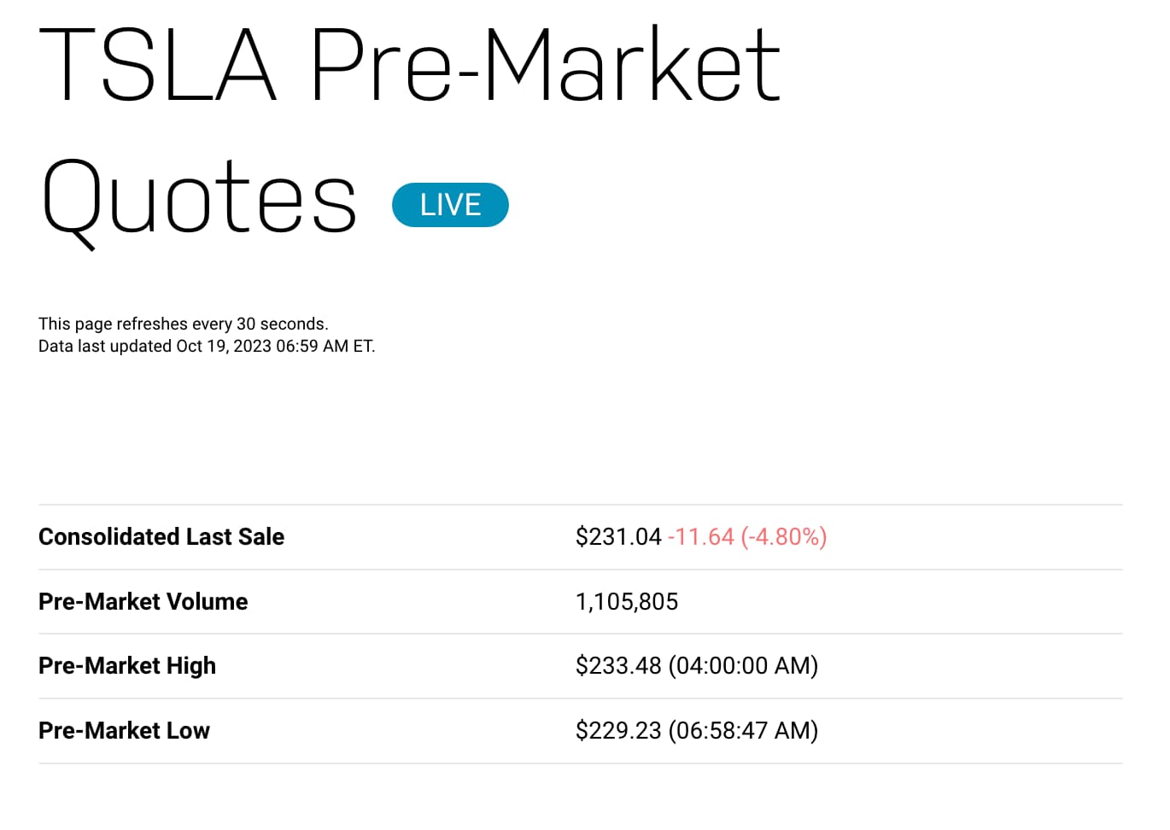Click the page refreshes every 30 seconds note
The height and width of the screenshot is (830, 1170).
point(183,324)
